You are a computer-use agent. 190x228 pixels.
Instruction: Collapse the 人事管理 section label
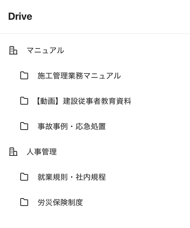click(42, 151)
